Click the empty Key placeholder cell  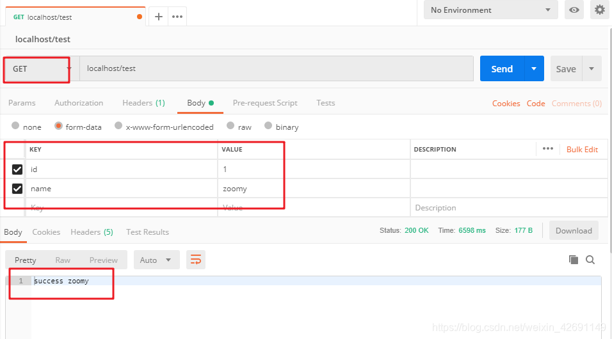click(x=122, y=207)
